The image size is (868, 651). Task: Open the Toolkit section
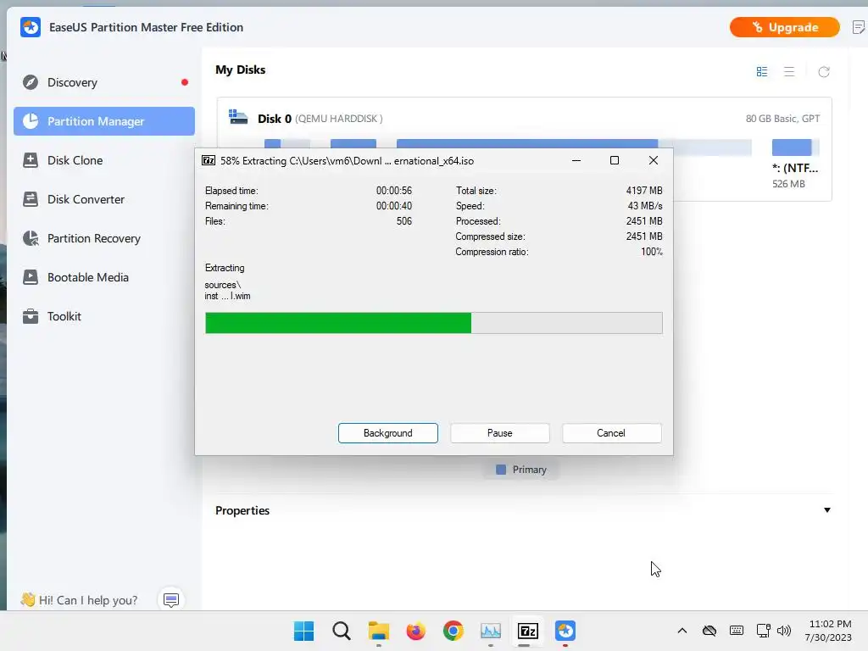click(104, 317)
